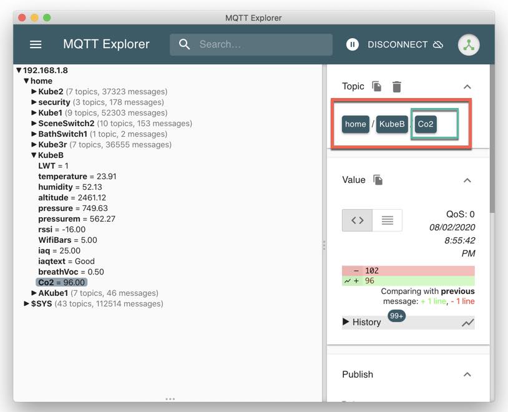Click the 99+ history count badge
The height and width of the screenshot is (412, 508).
[x=396, y=316]
